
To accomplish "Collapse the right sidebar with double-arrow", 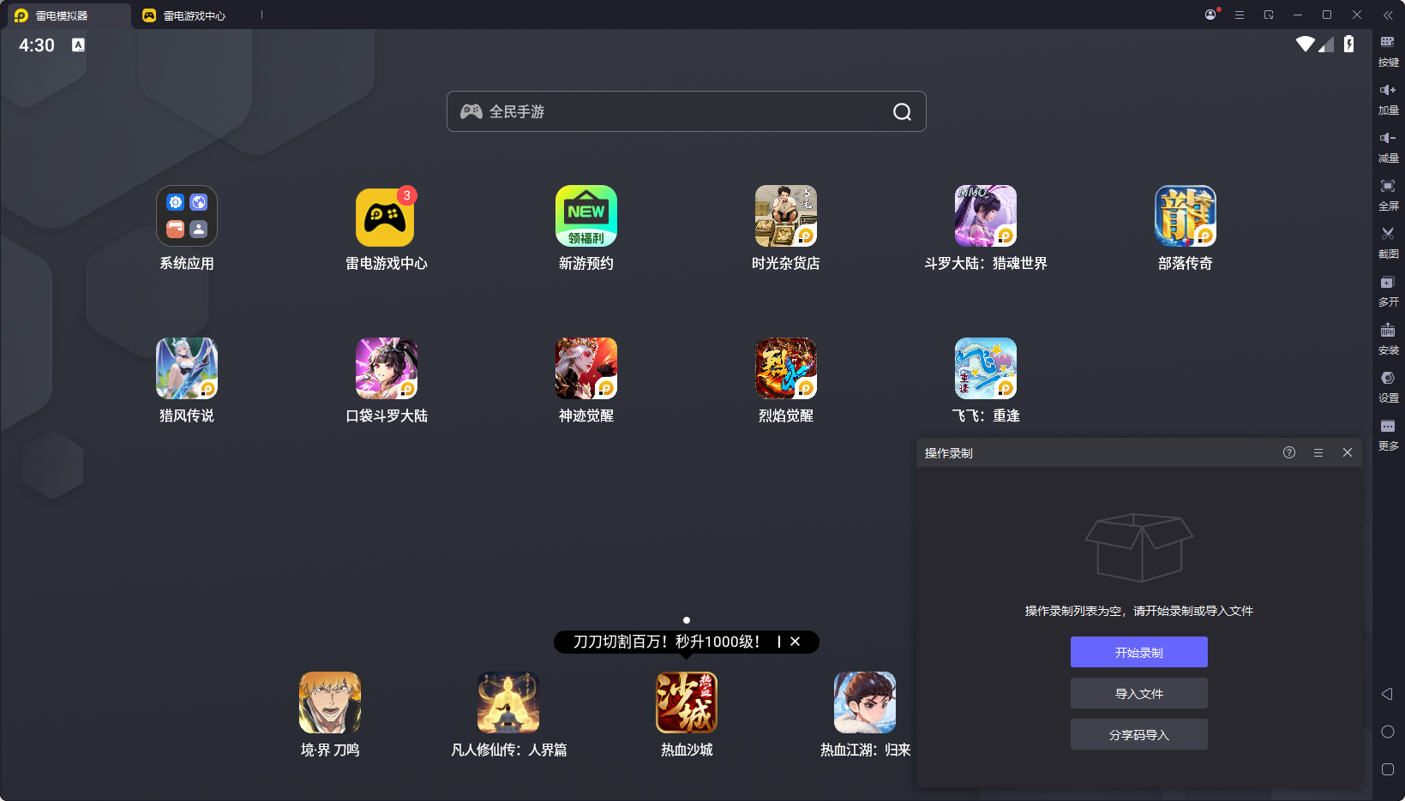I will 1388,15.
